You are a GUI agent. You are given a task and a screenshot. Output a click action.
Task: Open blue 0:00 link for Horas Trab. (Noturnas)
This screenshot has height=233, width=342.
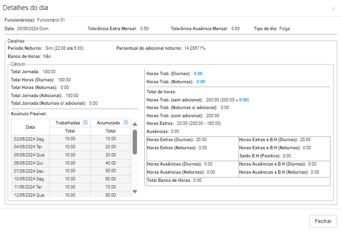tap(201, 82)
